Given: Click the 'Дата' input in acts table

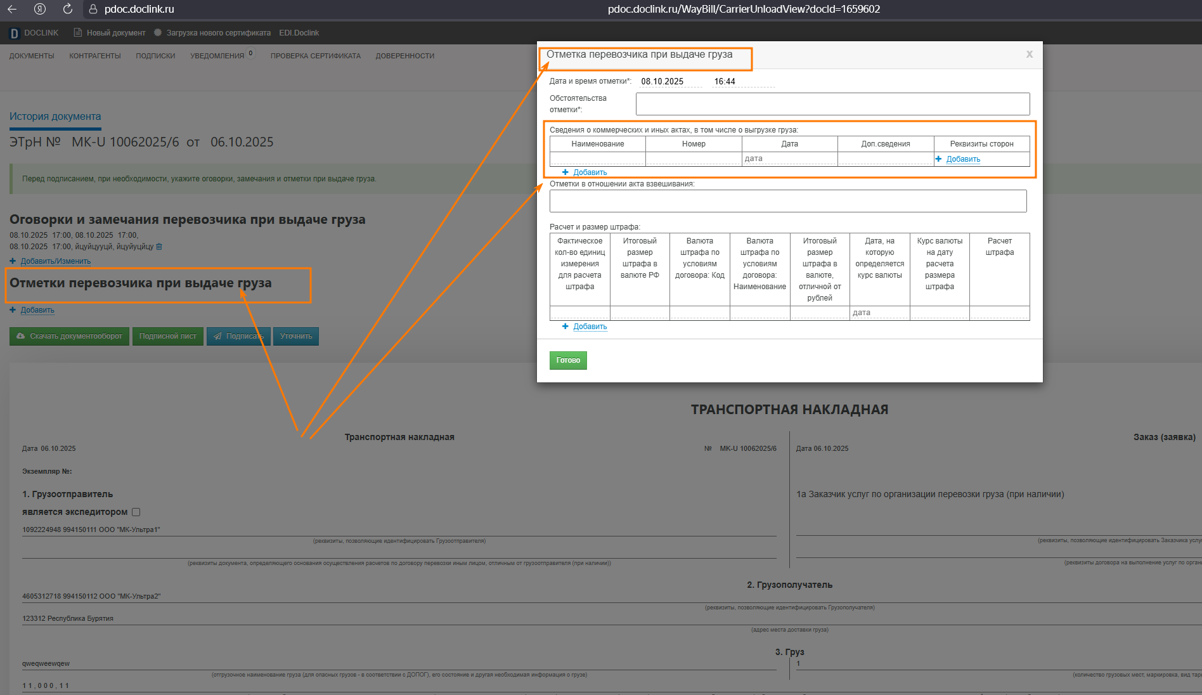Looking at the screenshot, I should pos(789,159).
